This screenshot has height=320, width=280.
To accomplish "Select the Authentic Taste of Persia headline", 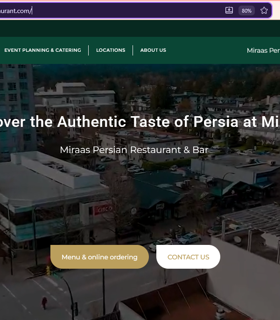I will click(140, 122).
